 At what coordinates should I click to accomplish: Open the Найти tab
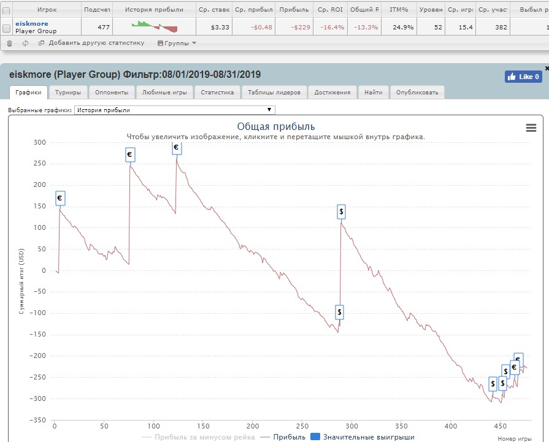373,93
